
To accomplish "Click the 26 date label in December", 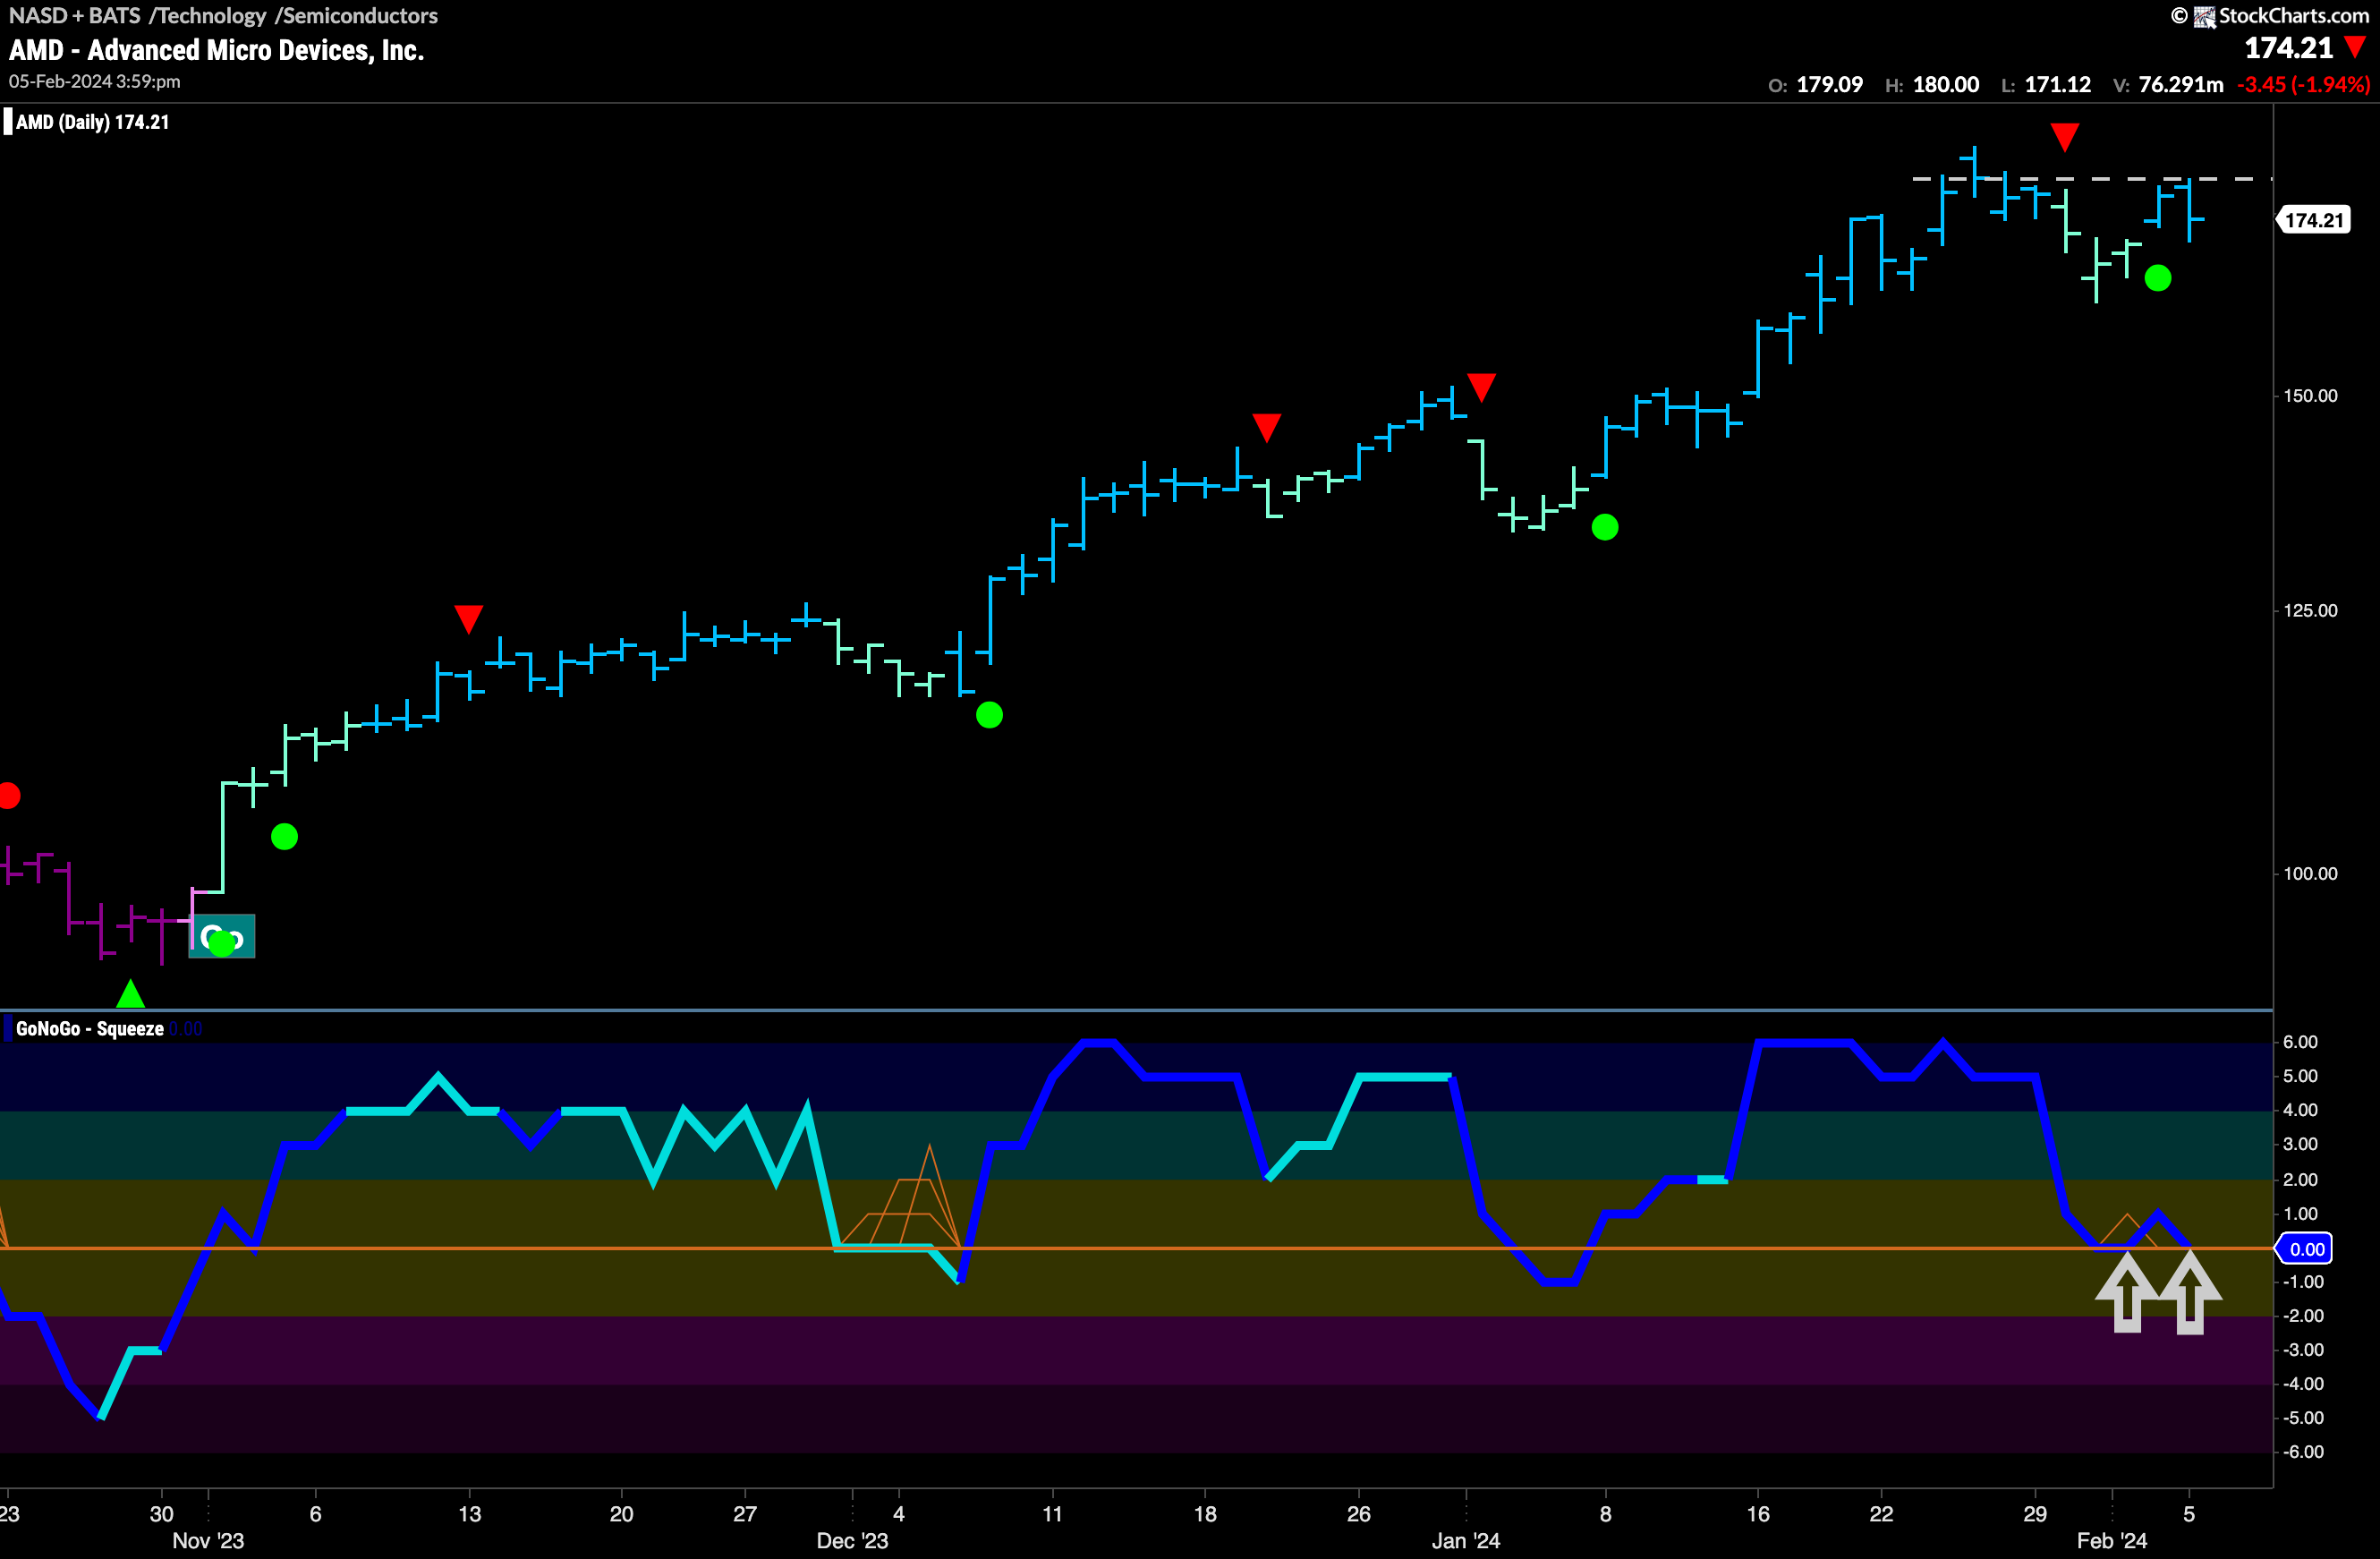I will coord(1358,1513).
